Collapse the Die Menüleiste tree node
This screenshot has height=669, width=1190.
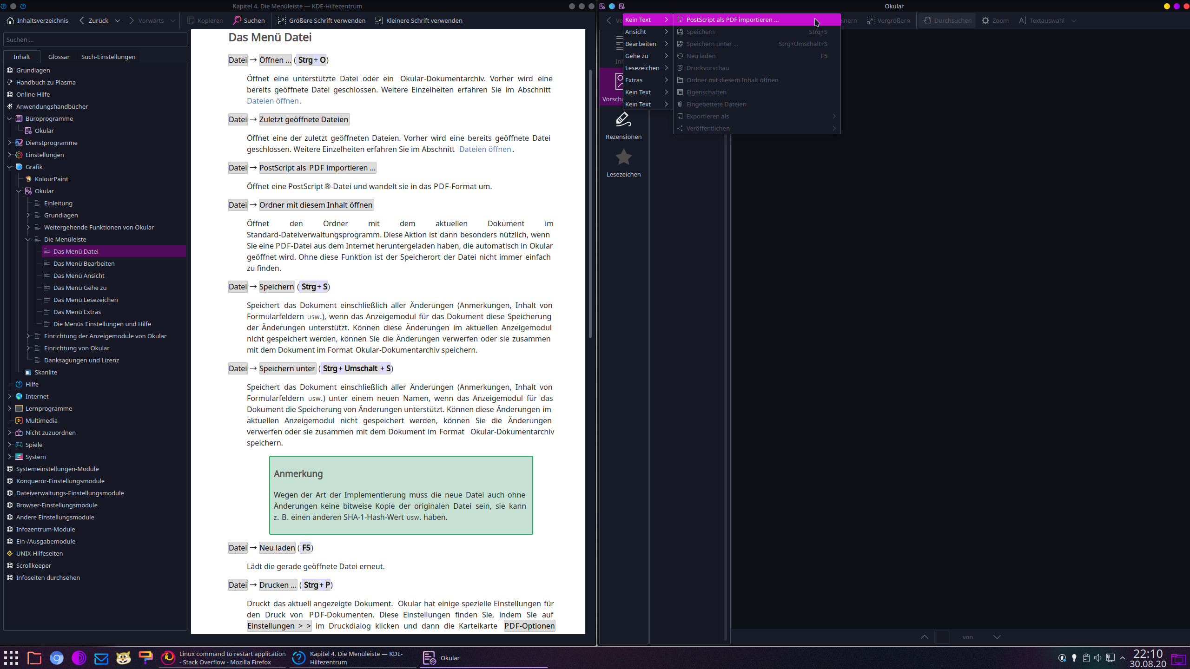coord(28,239)
